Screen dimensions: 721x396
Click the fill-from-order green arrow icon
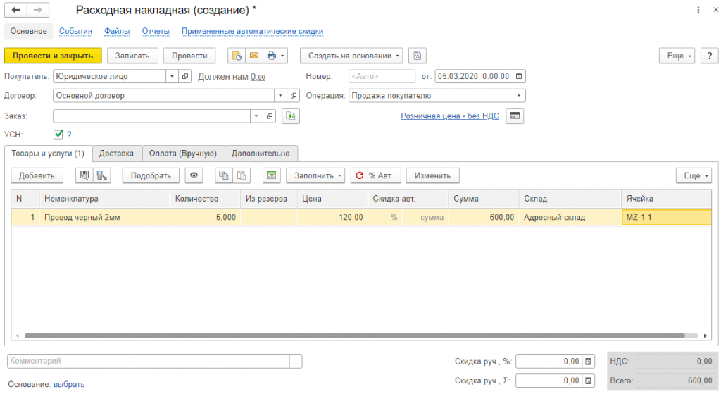(x=291, y=116)
